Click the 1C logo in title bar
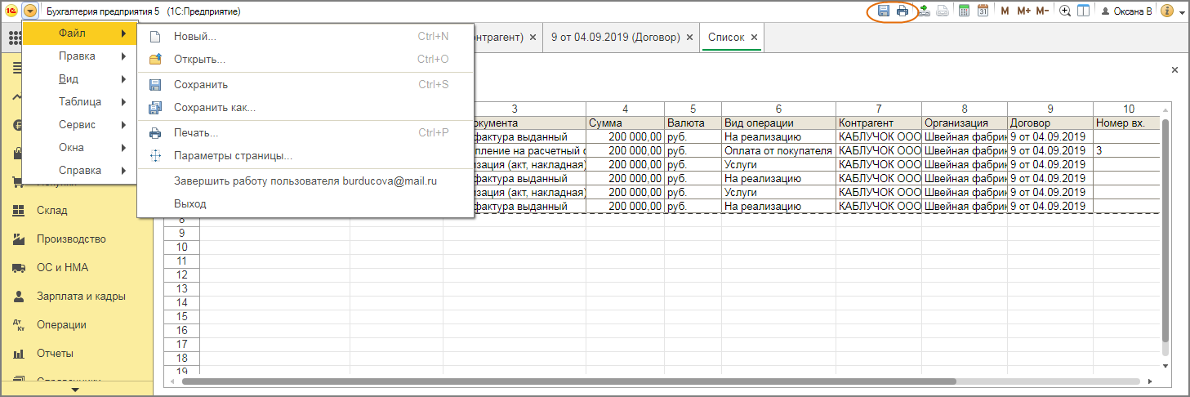 11,11
